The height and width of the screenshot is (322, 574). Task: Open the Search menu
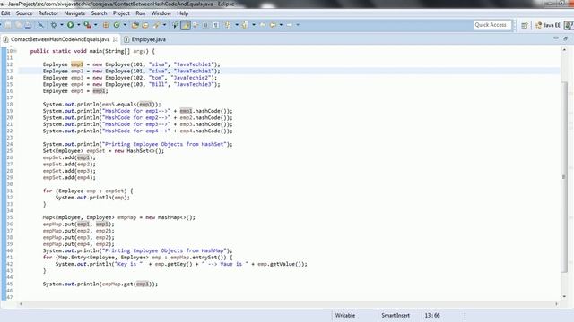click(99, 13)
